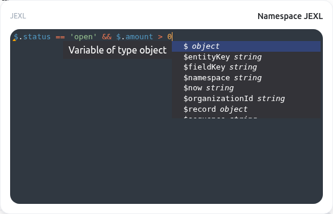
Task: Pick $record object from the list
Action: [x=246, y=109]
